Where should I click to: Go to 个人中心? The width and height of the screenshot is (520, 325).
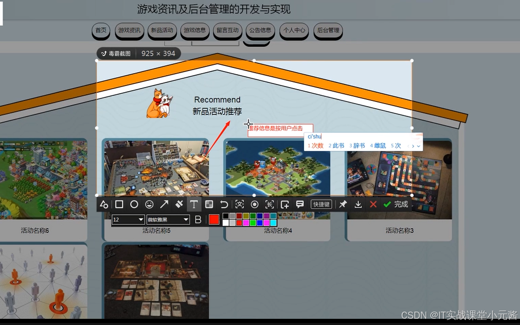pyautogui.click(x=294, y=30)
